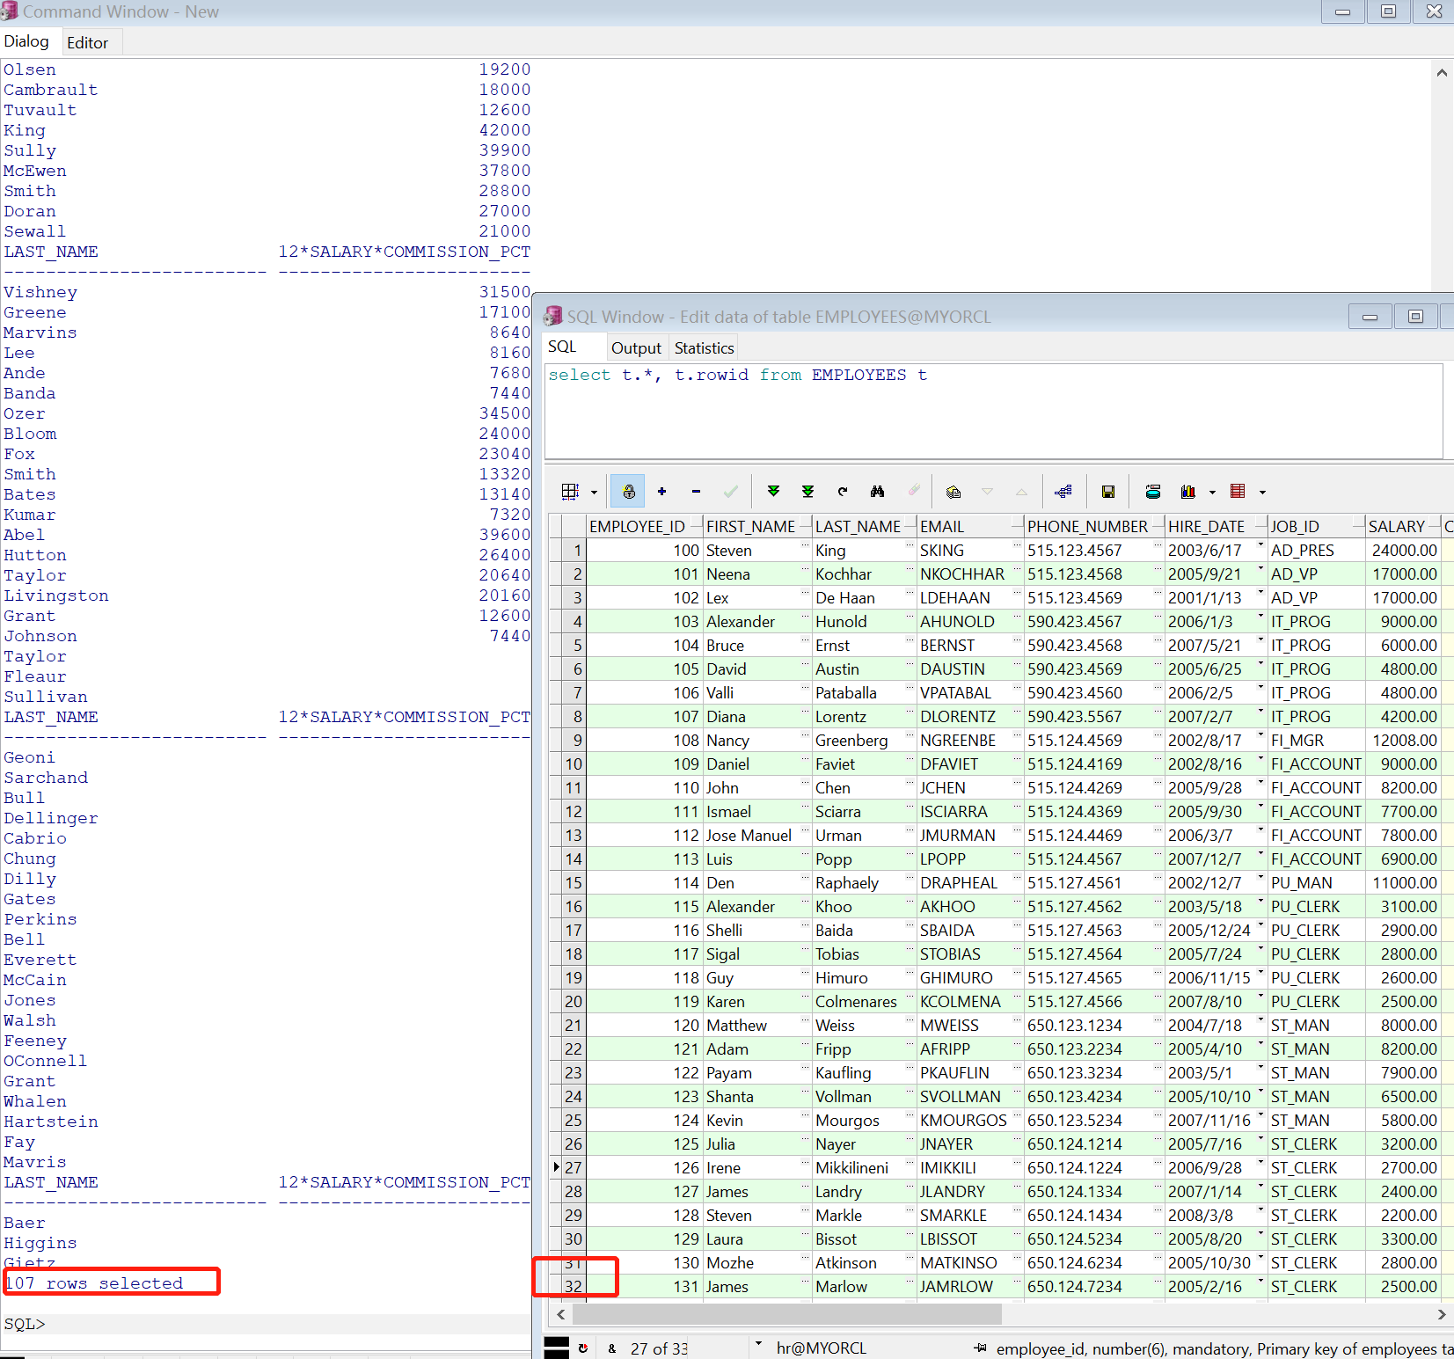The width and height of the screenshot is (1454, 1359).
Task: Click the black break execution icon
Action: pos(557,1348)
